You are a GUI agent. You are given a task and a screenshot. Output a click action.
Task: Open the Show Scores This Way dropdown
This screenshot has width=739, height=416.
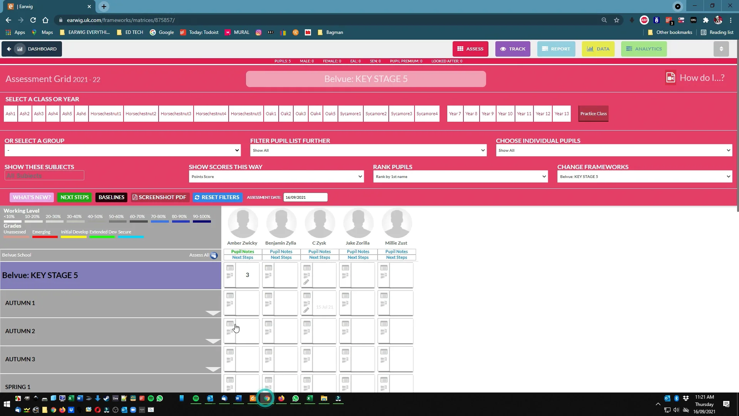click(276, 177)
